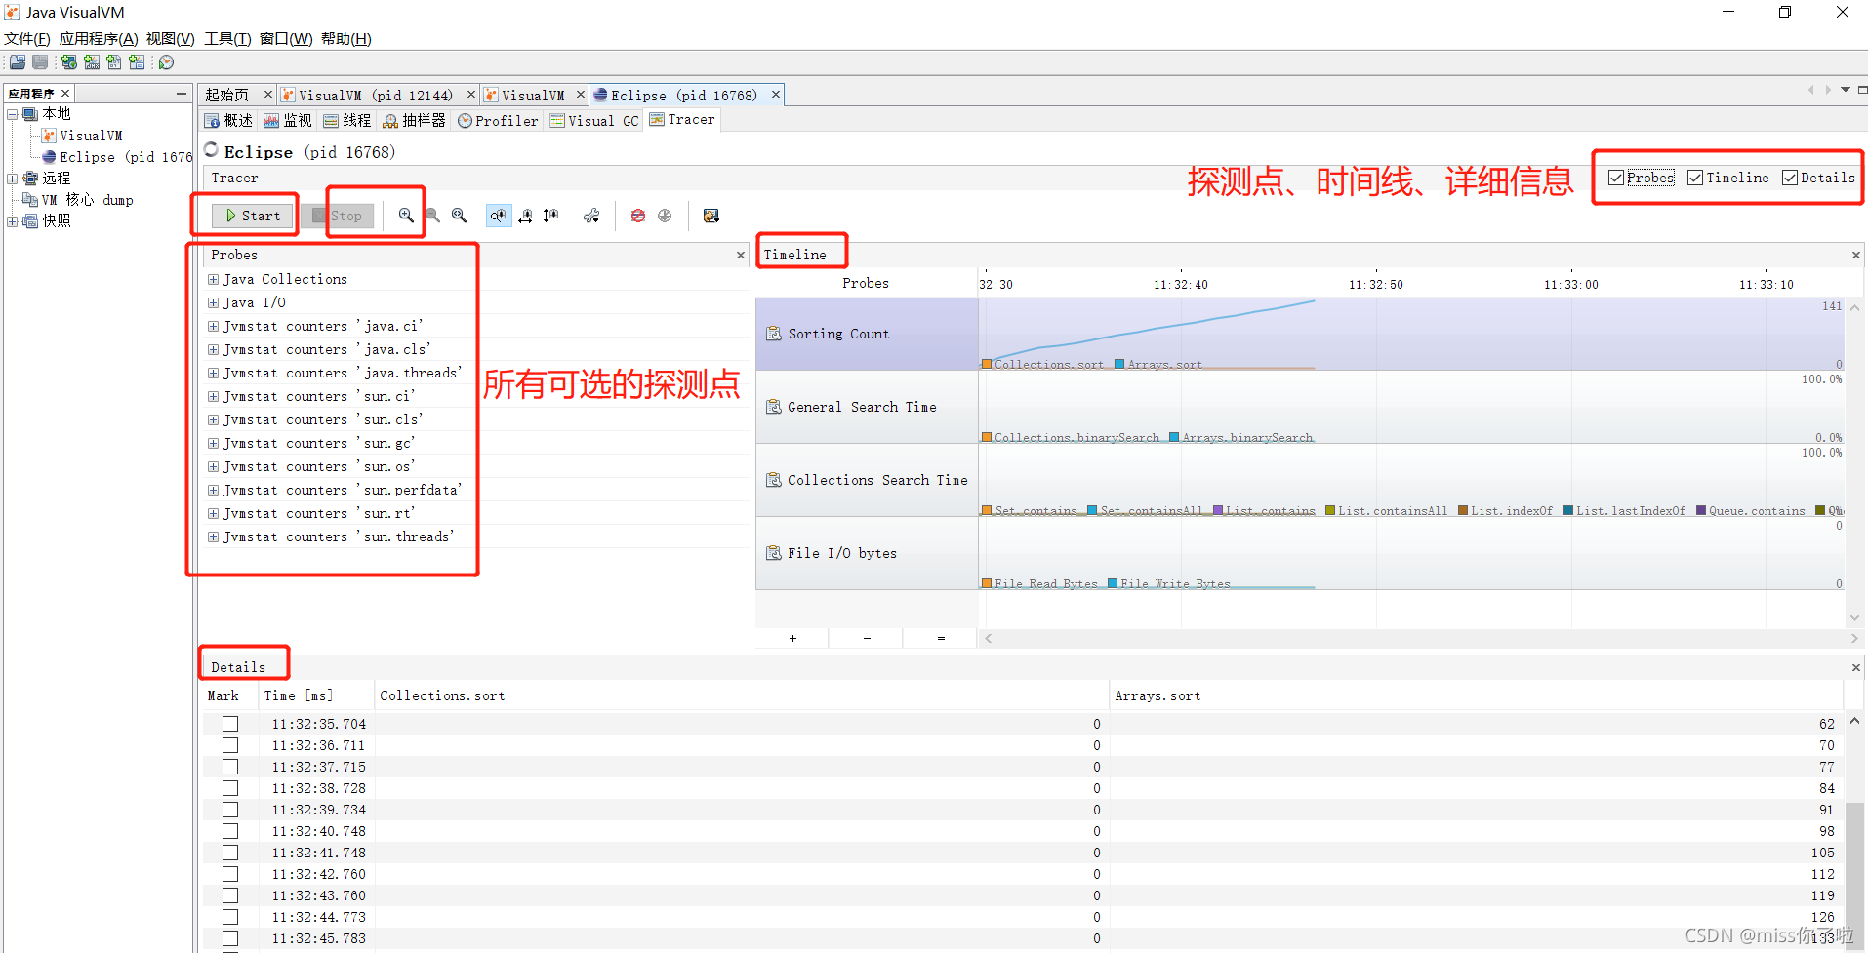Switch to the Visual GC tab
This screenshot has height=953, width=1868.
click(x=593, y=120)
